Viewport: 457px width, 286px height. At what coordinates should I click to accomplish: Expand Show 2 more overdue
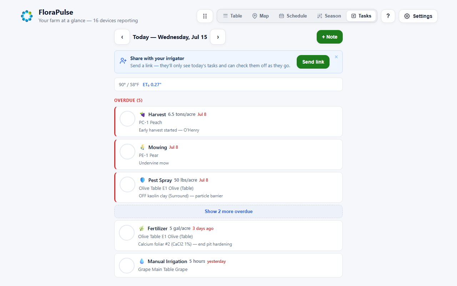pos(228,211)
